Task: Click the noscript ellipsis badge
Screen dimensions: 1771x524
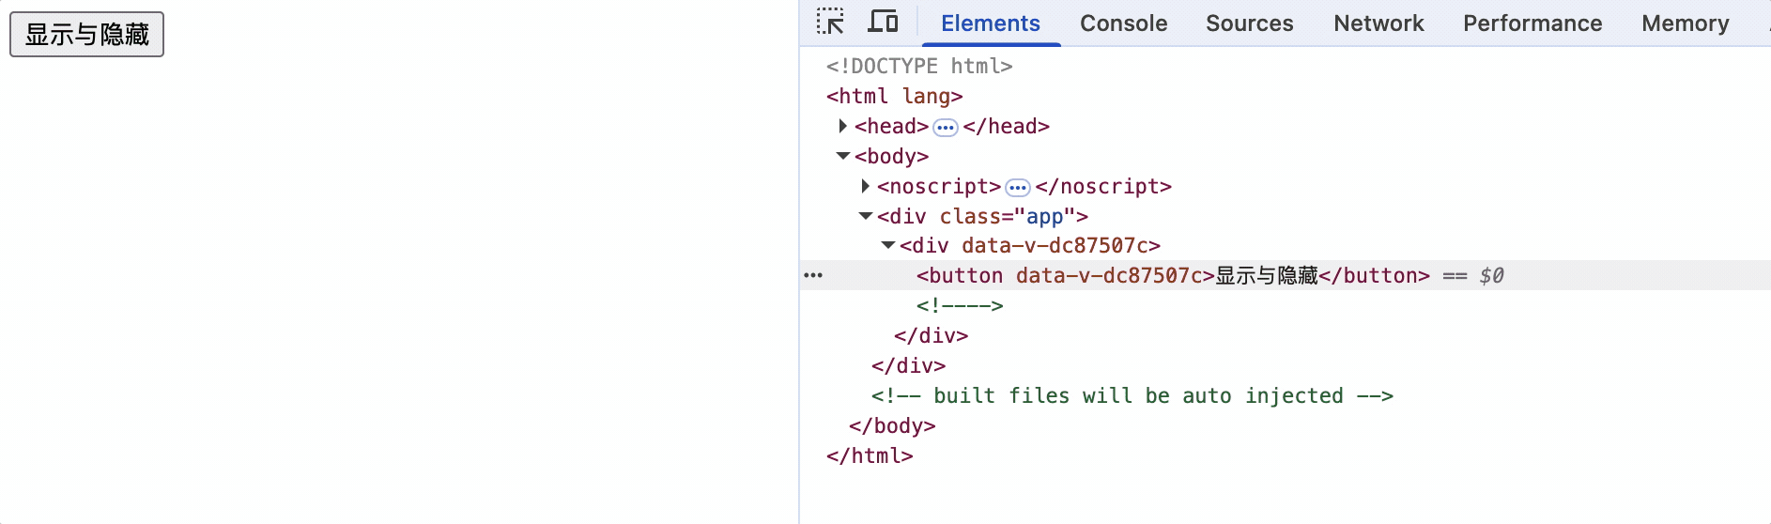Action: (1018, 187)
